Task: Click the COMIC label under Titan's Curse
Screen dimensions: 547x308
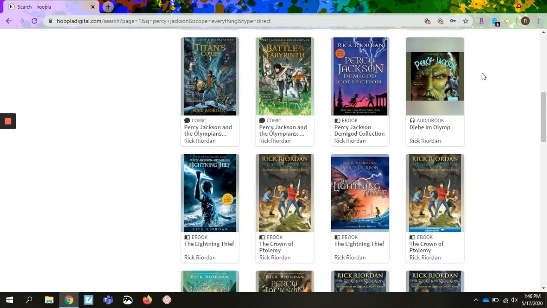Action: [x=199, y=121]
